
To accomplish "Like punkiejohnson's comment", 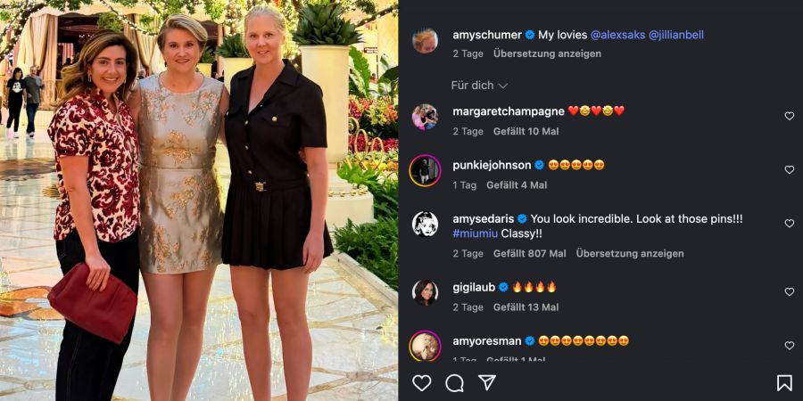I will (x=790, y=170).
